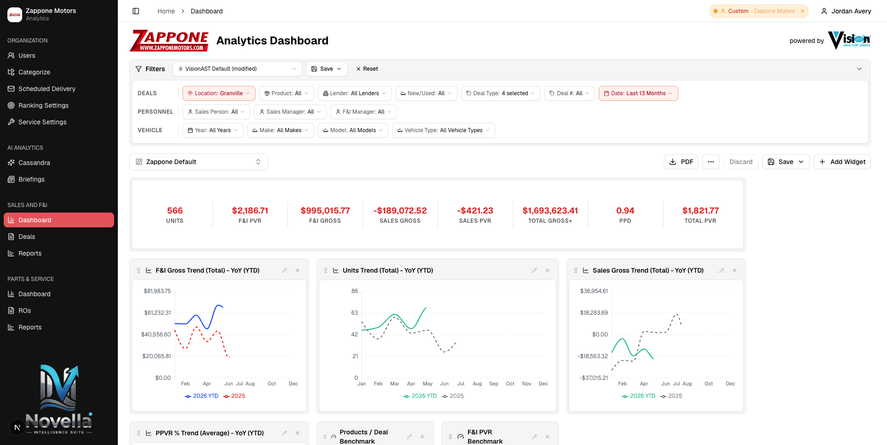Image resolution: width=887 pixels, height=445 pixels.
Task: Open Product: All filter
Action: [286, 93]
